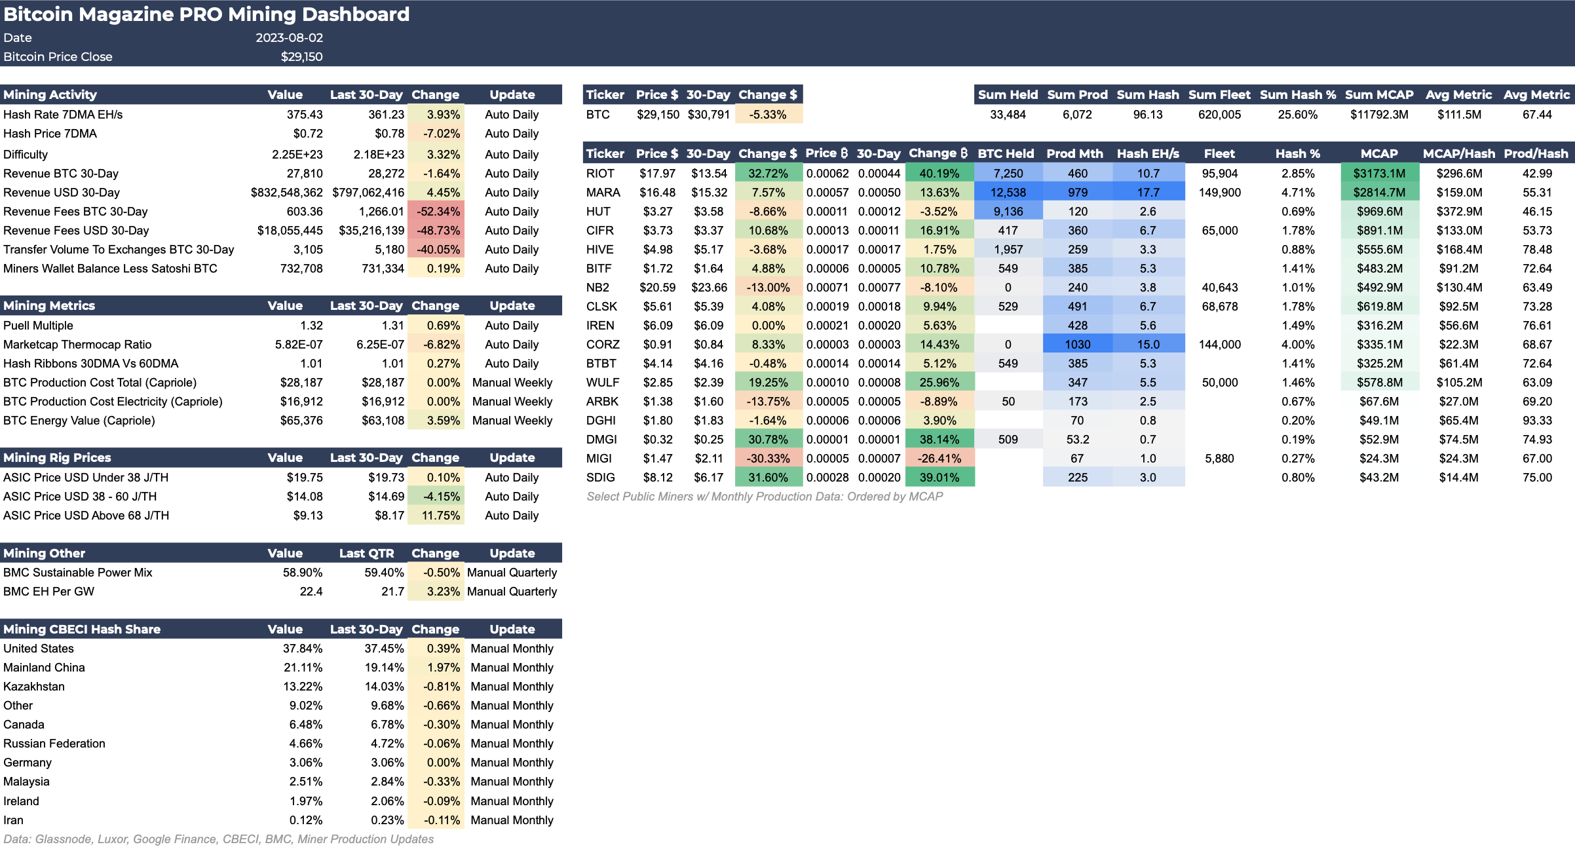Click the Mining Other section header
Image resolution: width=1575 pixels, height=853 pixels.
click(44, 553)
